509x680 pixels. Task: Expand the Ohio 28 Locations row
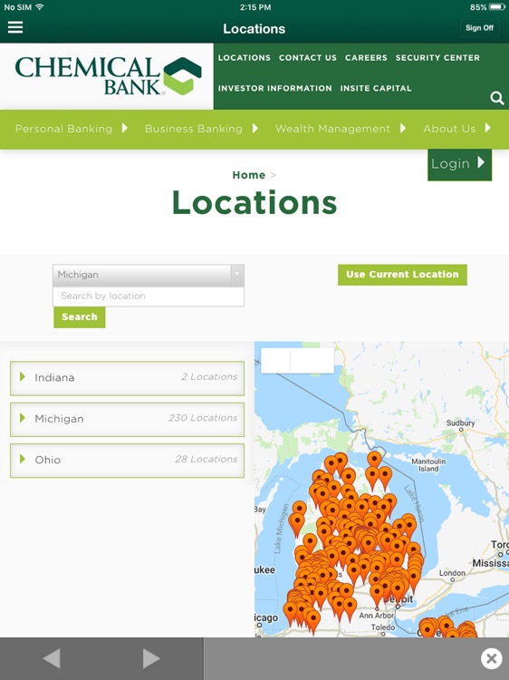tap(128, 460)
